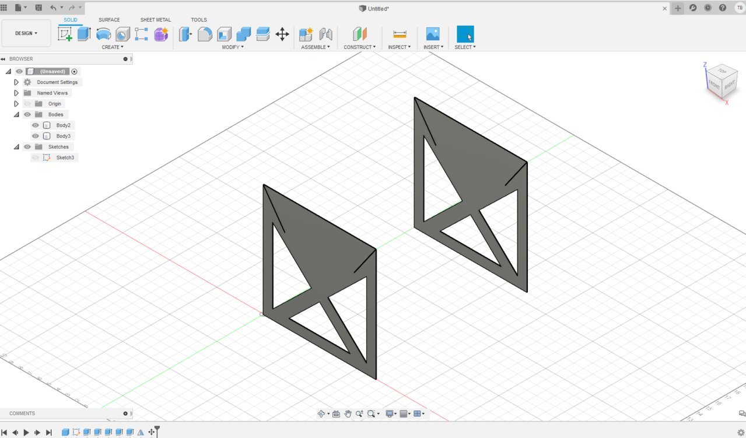The width and height of the screenshot is (746, 438).
Task: Open a new design tab with plus button
Action: coord(678,8)
